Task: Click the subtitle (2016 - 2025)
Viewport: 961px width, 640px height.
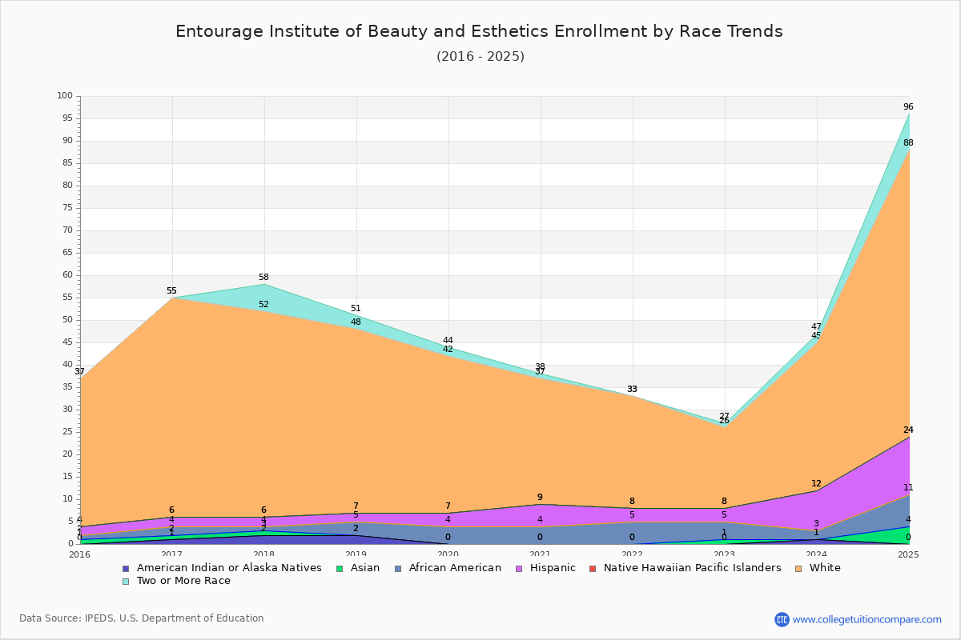Action: (480, 56)
